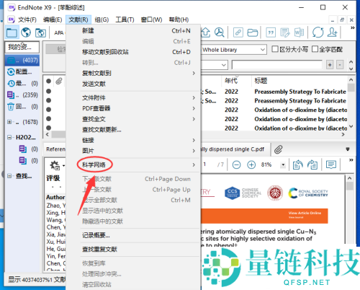The image size is (360, 290).
Task: Zoom in PDF with plus icon
Action: [251, 164]
